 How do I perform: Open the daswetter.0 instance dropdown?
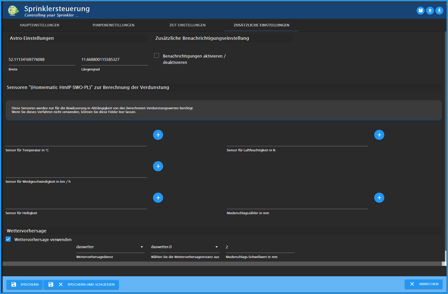[x=185, y=247]
